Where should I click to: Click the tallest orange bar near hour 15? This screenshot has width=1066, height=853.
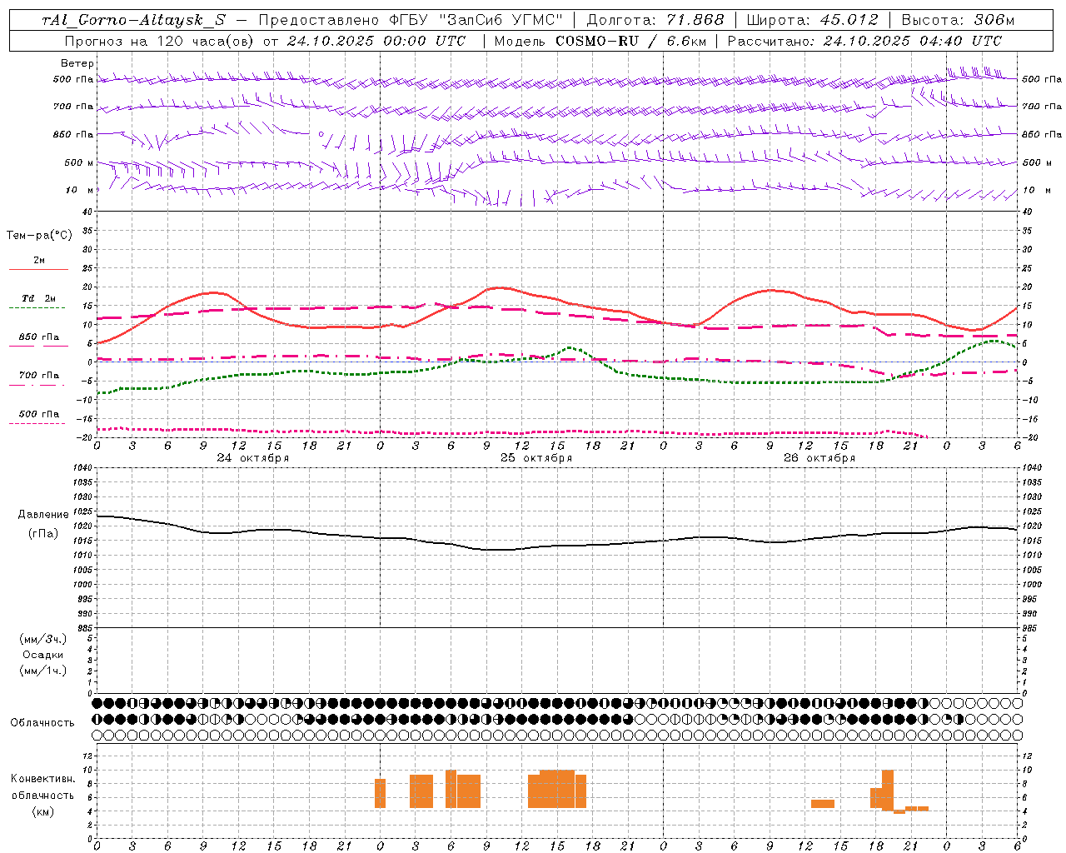pos(557,789)
